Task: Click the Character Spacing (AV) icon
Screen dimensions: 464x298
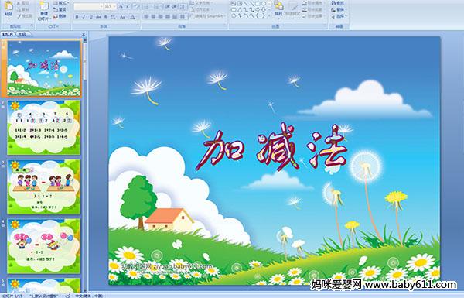Action: point(113,17)
